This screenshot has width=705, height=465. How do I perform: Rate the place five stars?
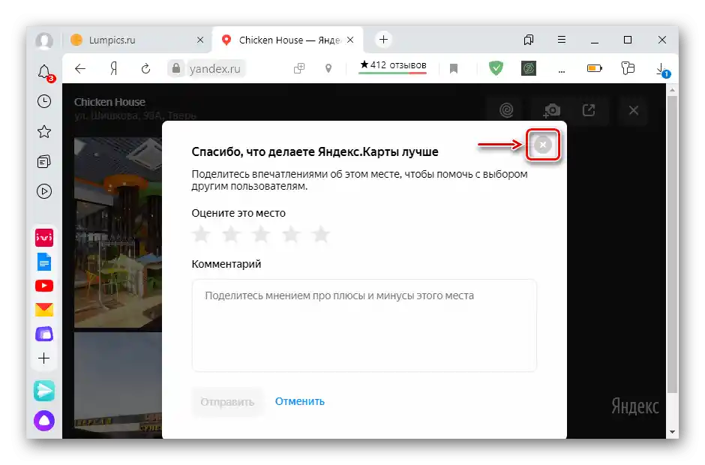pos(321,234)
